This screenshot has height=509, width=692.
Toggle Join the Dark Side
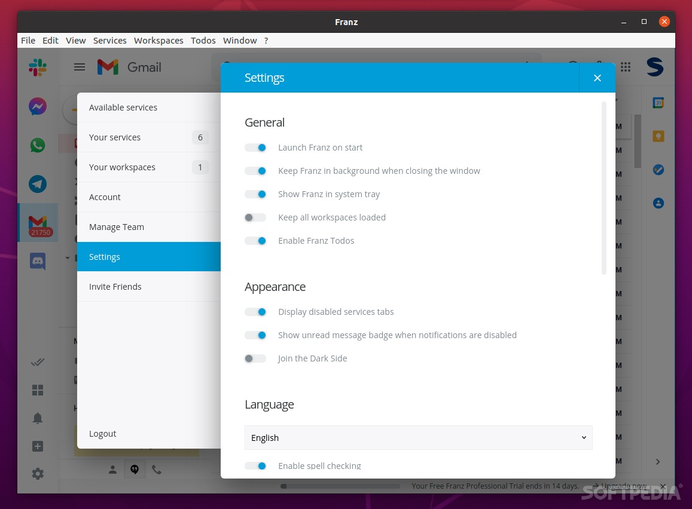click(x=255, y=358)
